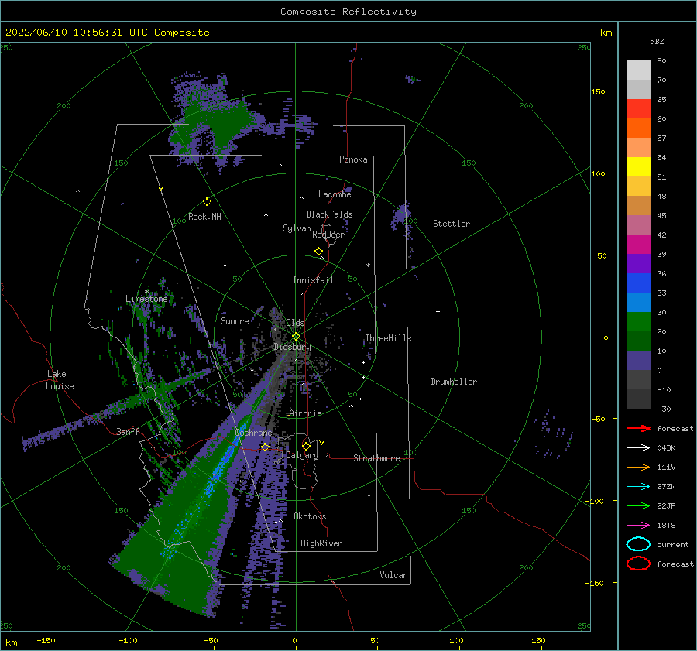
Task: Select the Okotoks label
Action: click(310, 516)
